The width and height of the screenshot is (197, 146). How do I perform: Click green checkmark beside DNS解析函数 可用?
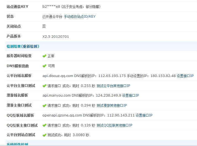44,66
